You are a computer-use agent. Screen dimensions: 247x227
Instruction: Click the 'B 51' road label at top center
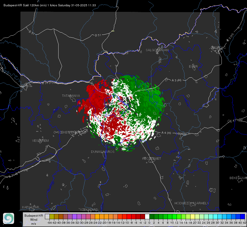98,35
